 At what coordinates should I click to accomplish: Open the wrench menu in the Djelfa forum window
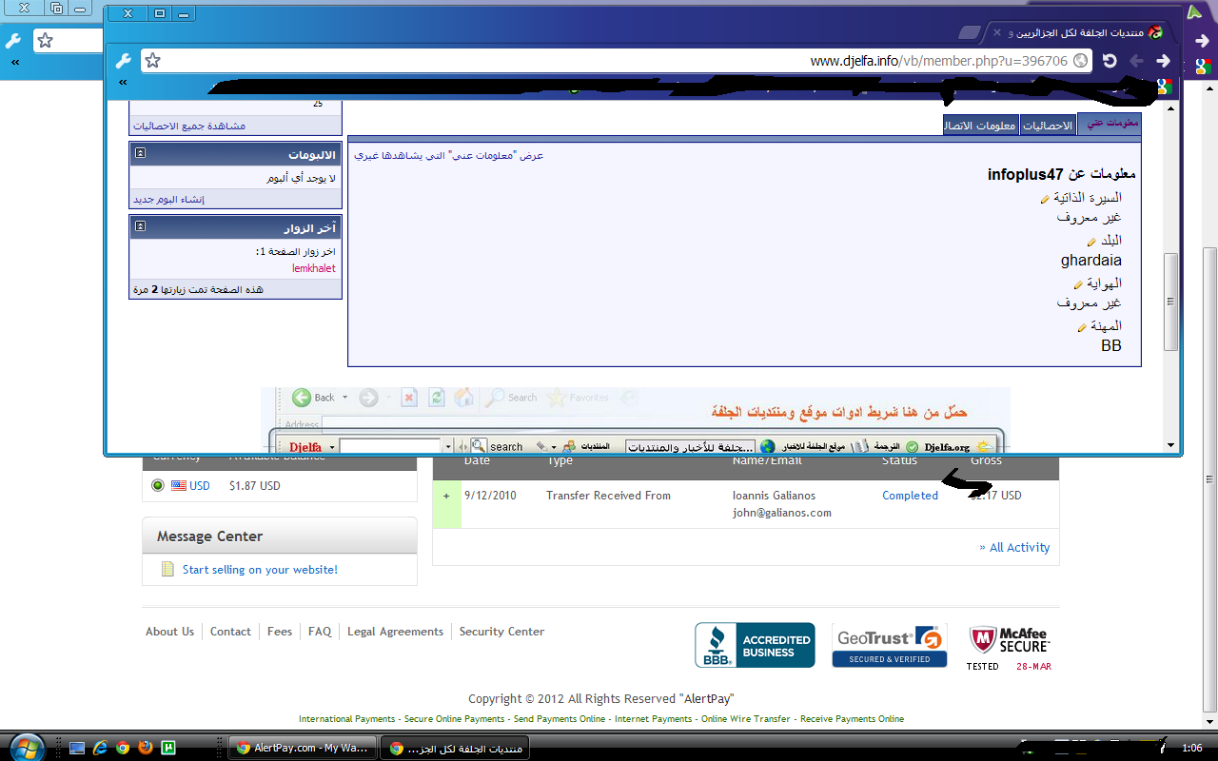pos(123,61)
